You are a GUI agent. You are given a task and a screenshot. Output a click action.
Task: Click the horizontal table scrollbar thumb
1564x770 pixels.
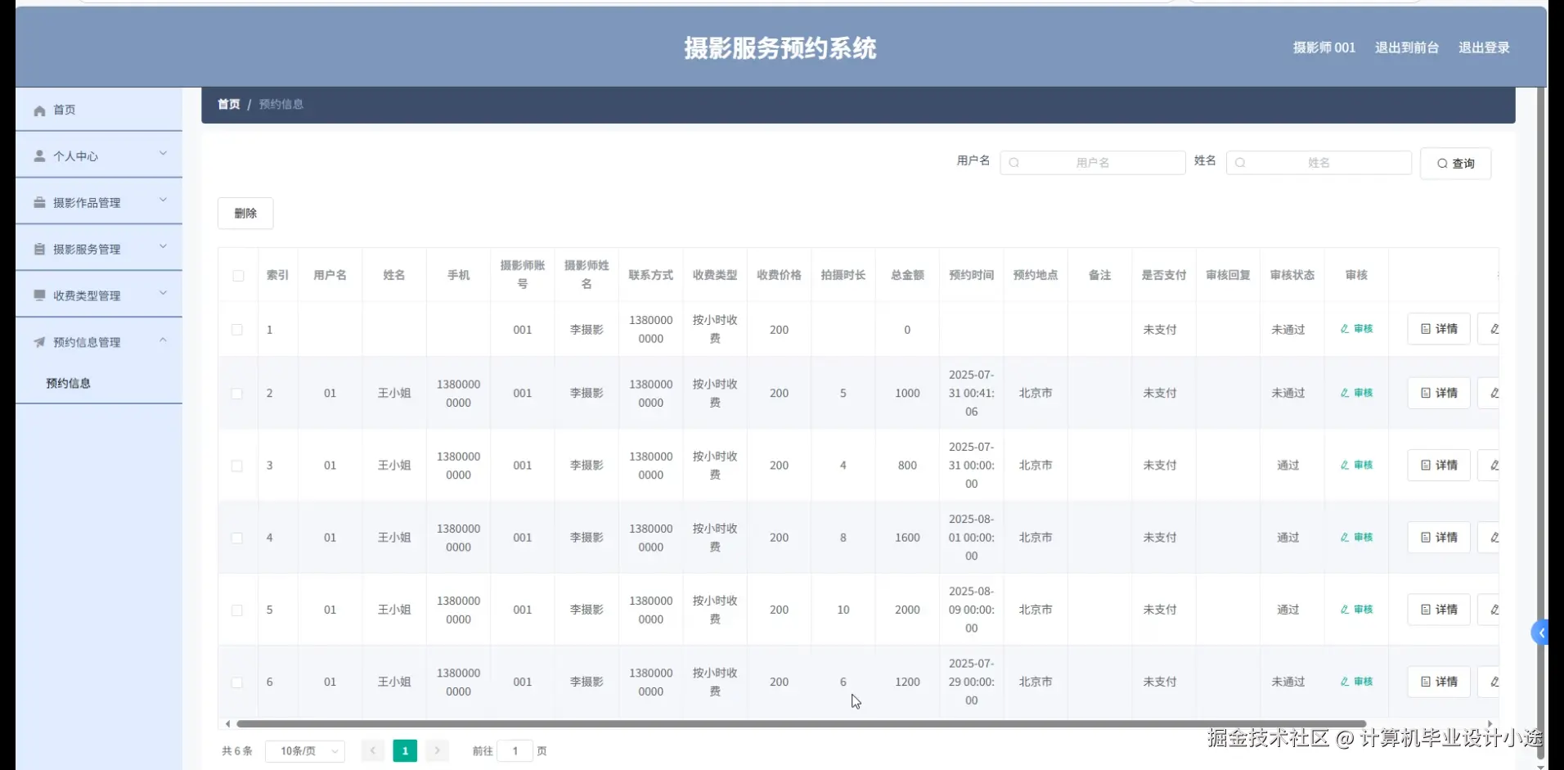(802, 724)
